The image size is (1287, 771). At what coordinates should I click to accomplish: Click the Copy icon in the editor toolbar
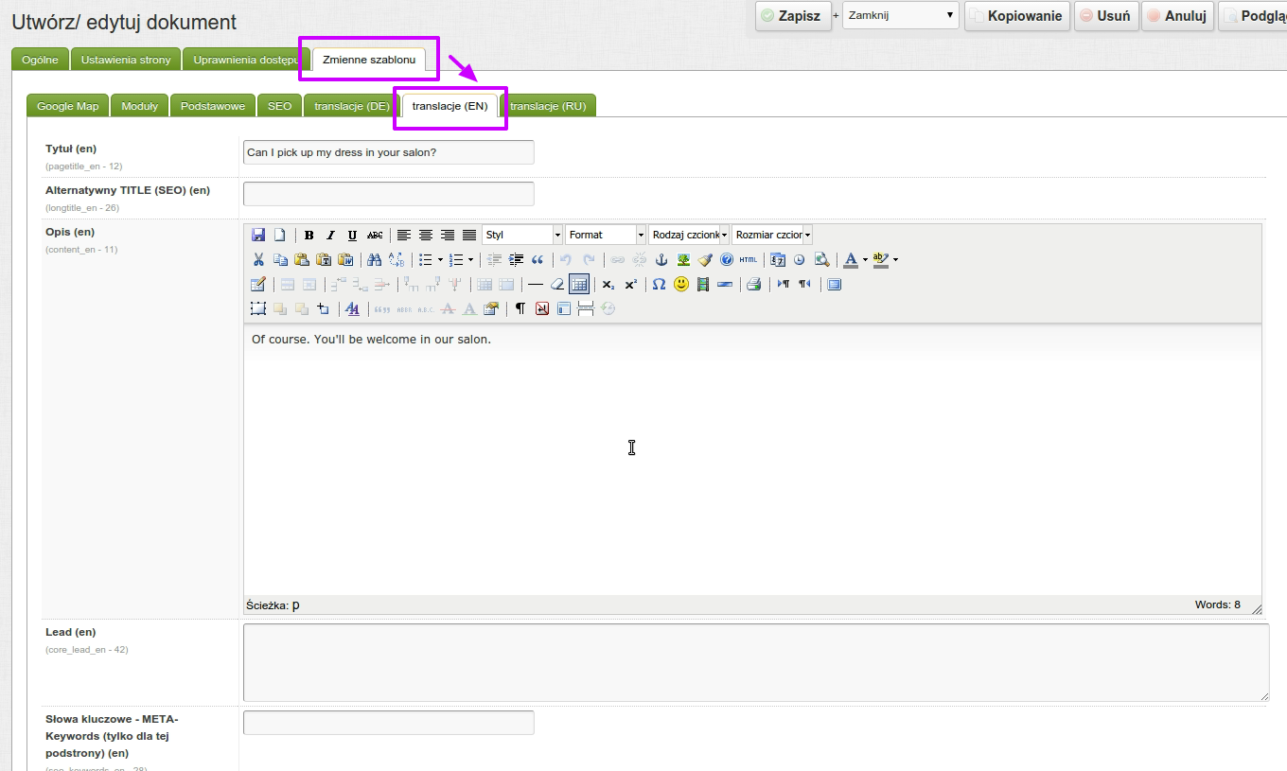point(280,259)
